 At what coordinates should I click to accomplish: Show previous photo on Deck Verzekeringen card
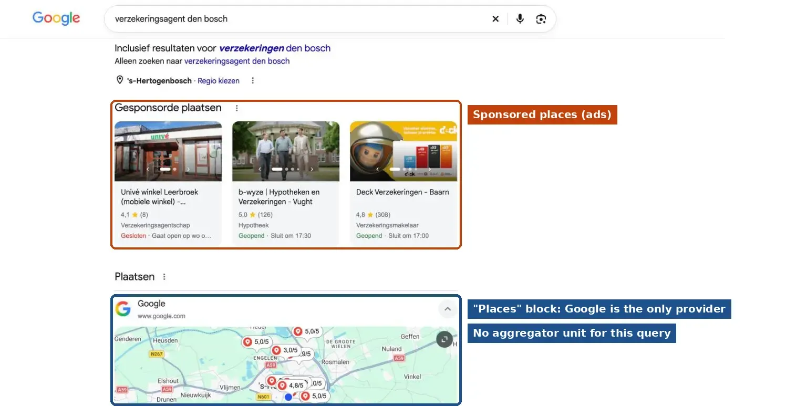(x=378, y=169)
